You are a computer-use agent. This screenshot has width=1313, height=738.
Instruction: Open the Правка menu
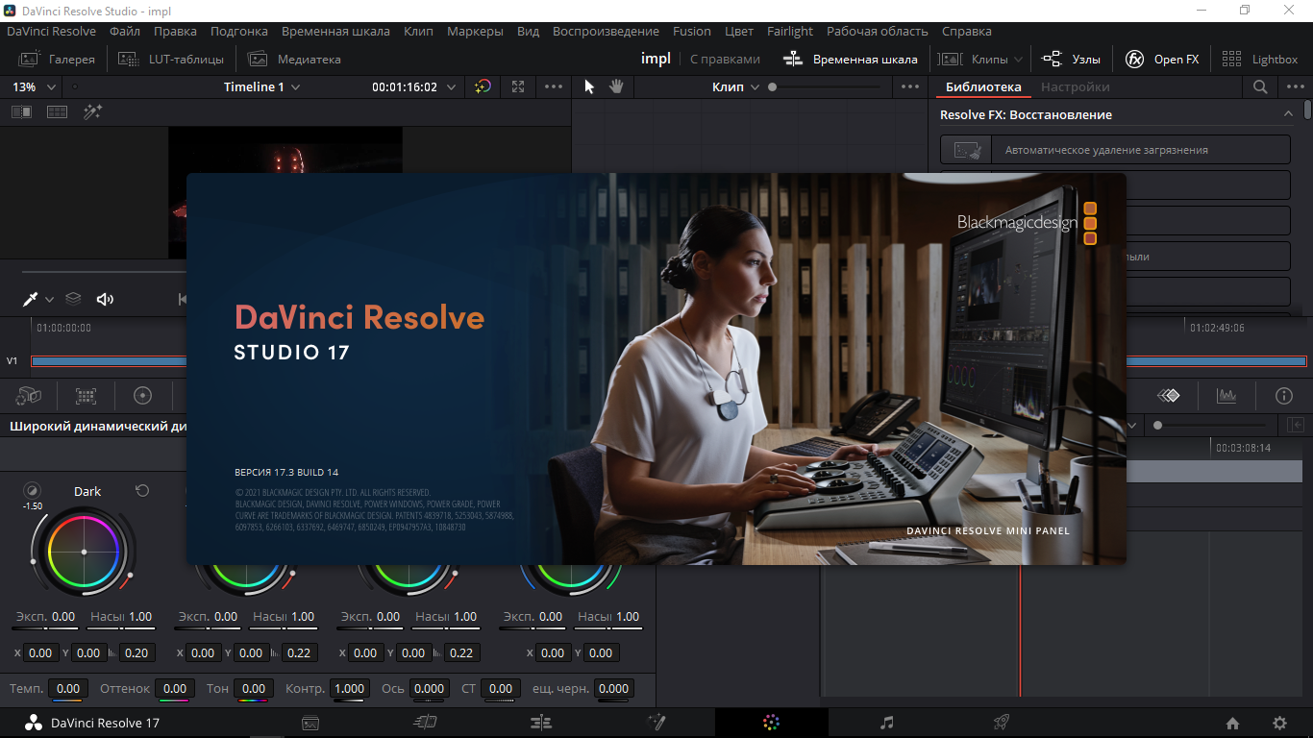[175, 31]
